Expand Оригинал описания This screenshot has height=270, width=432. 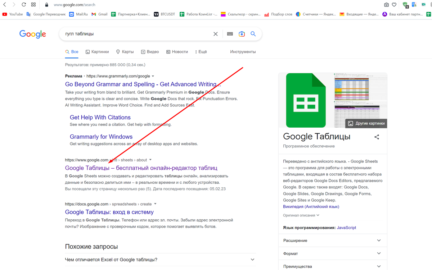(x=301, y=215)
